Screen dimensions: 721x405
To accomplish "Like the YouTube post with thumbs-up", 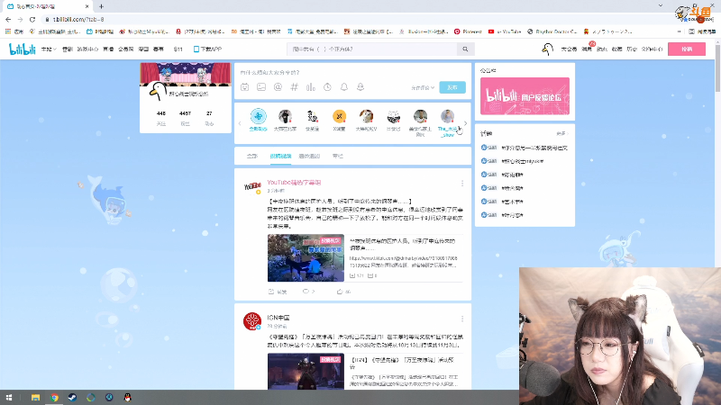I will [x=343, y=292].
